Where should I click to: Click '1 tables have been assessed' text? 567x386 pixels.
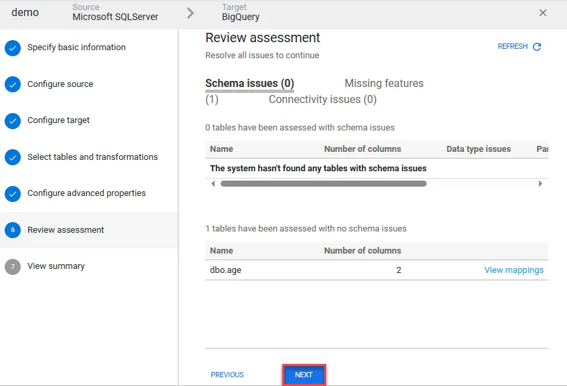click(x=306, y=229)
